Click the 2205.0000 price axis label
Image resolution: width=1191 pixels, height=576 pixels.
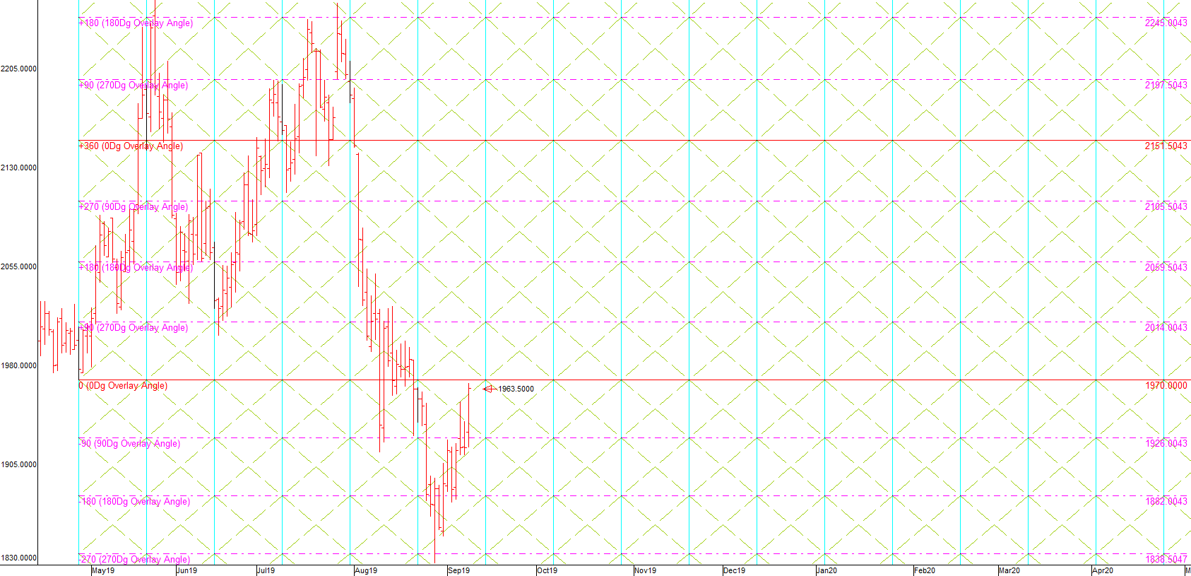(19, 69)
